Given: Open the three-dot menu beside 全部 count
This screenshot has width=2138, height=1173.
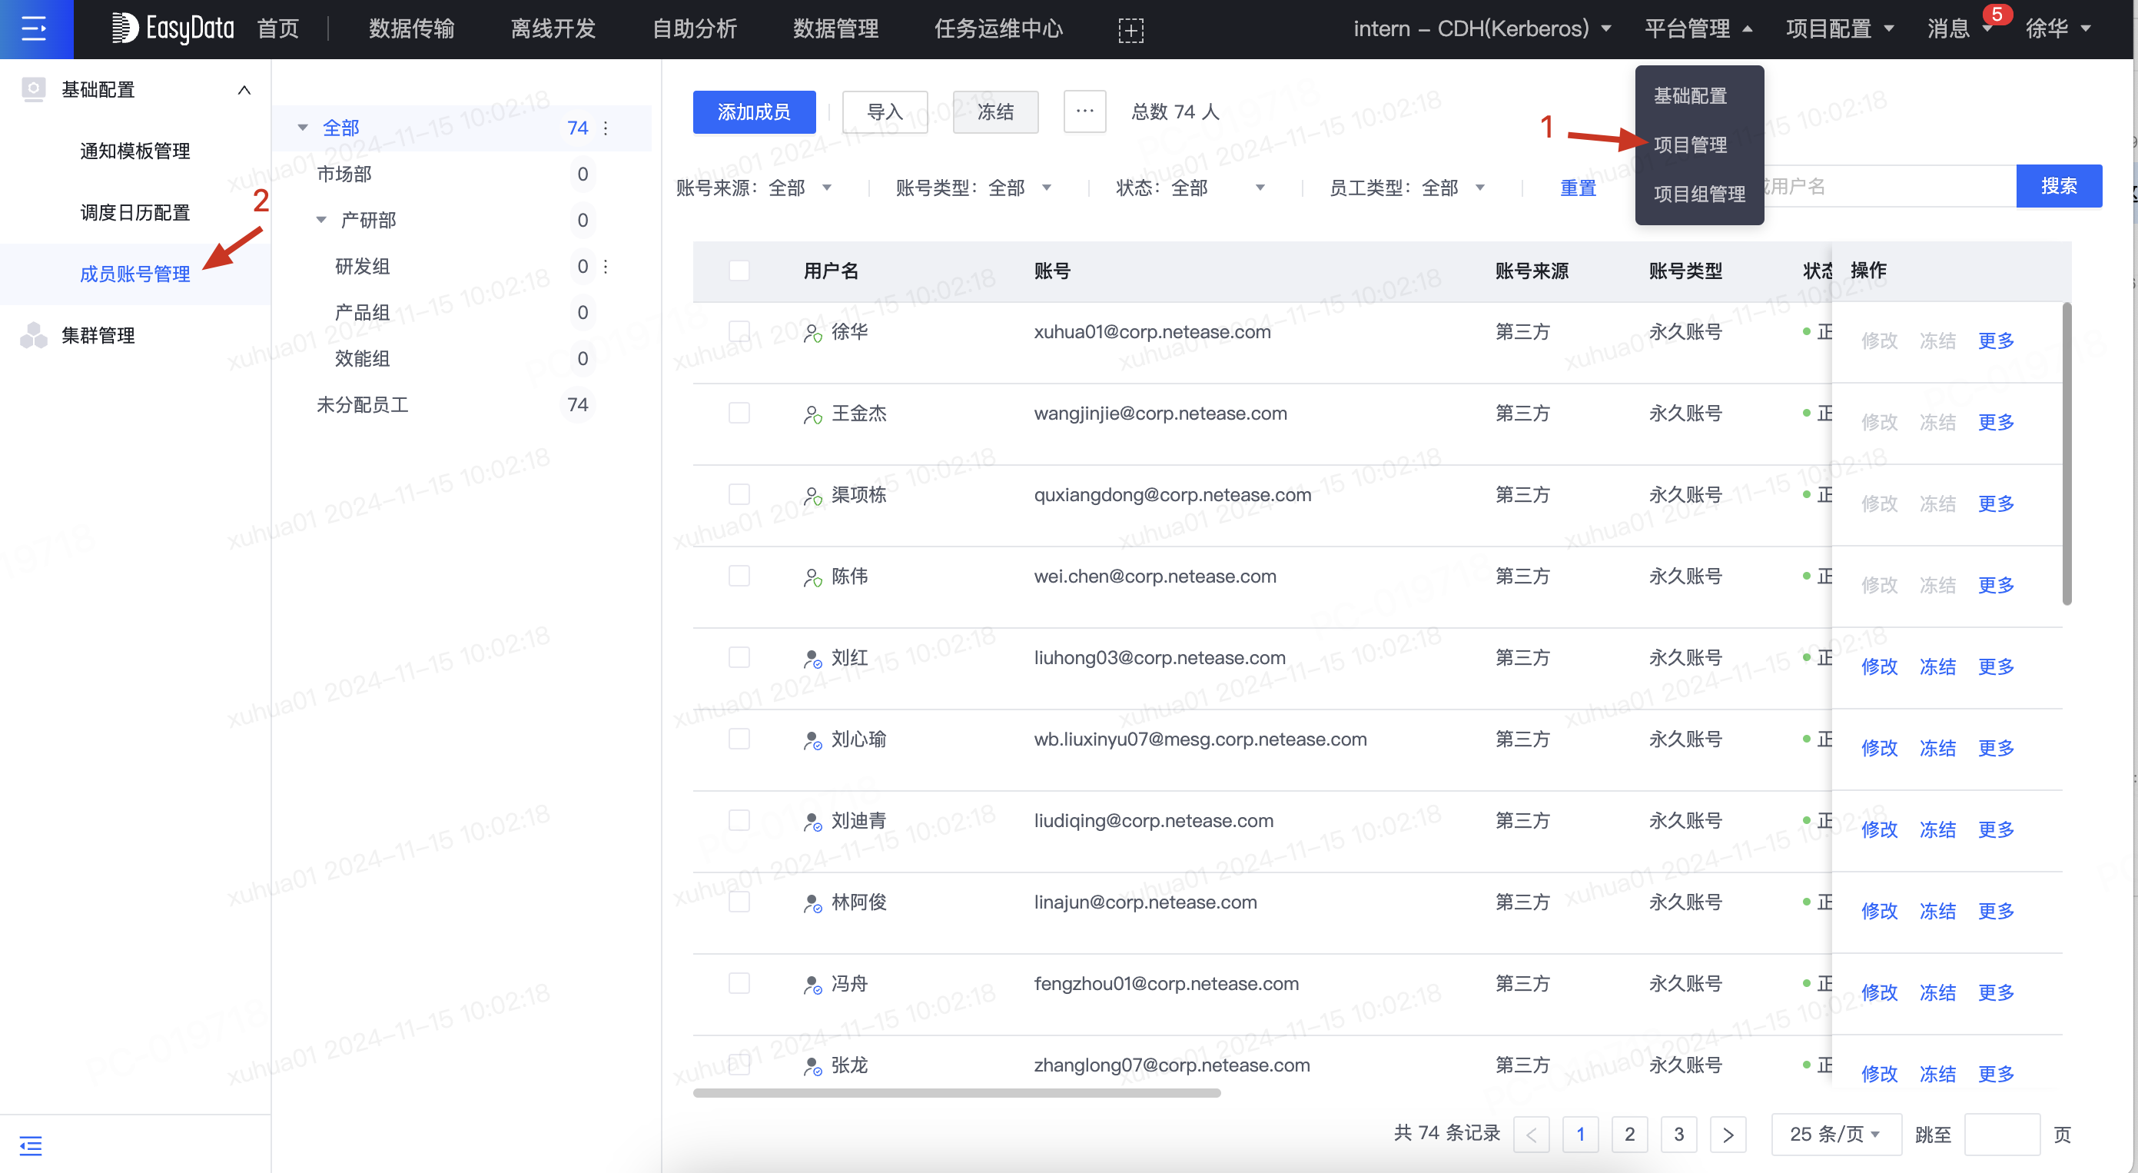Looking at the screenshot, I should coord(606,128).
